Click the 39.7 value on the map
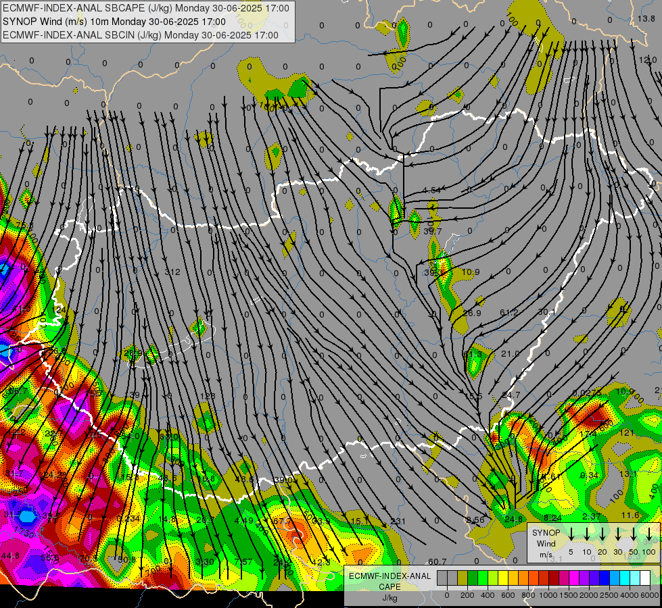This screenshot has height=608, width=662. [x=432, y=231]
